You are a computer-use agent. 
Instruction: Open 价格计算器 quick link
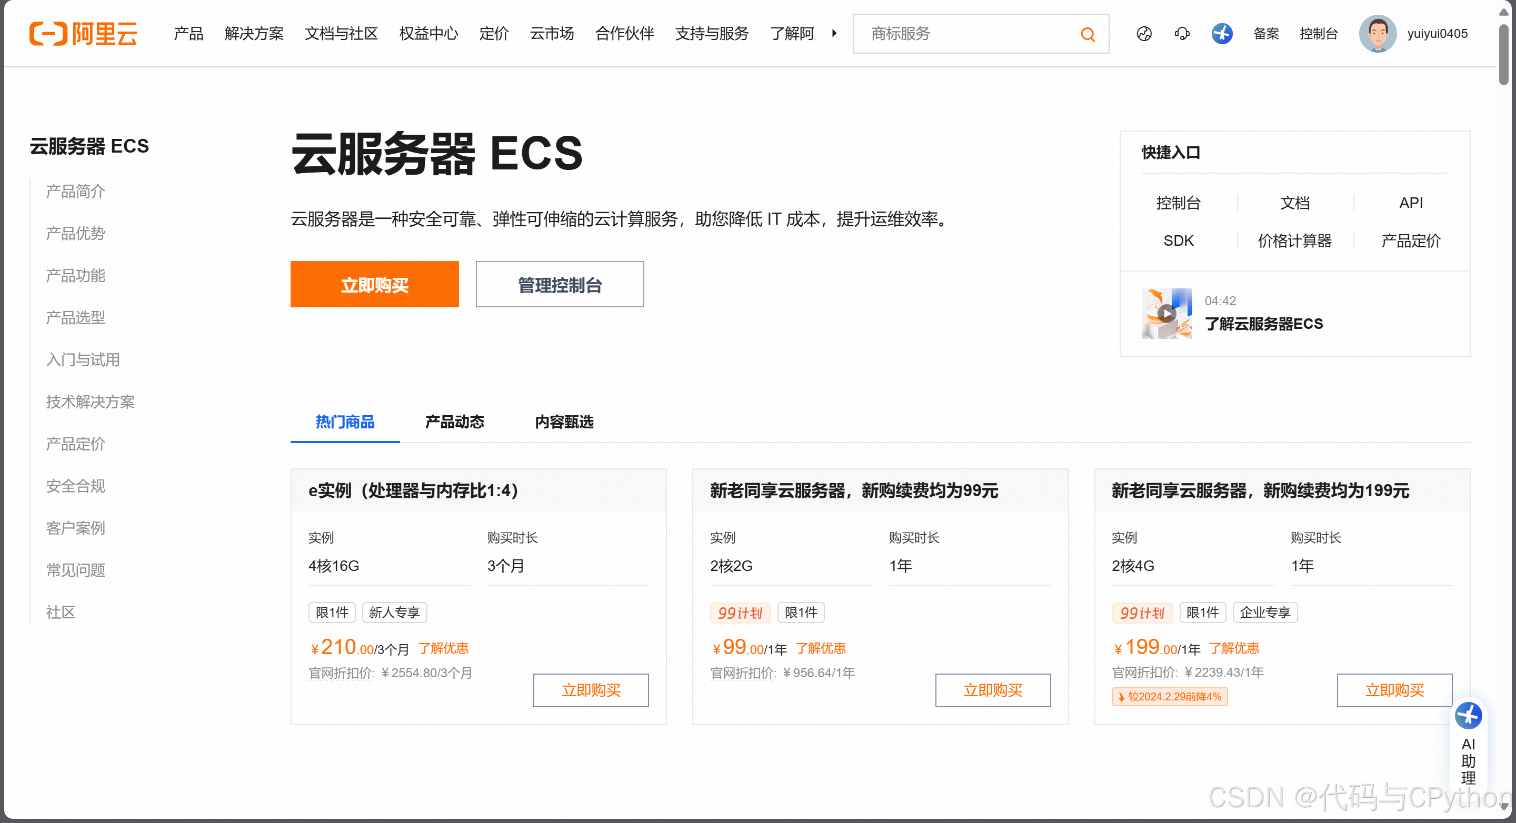coord(1295,240)
